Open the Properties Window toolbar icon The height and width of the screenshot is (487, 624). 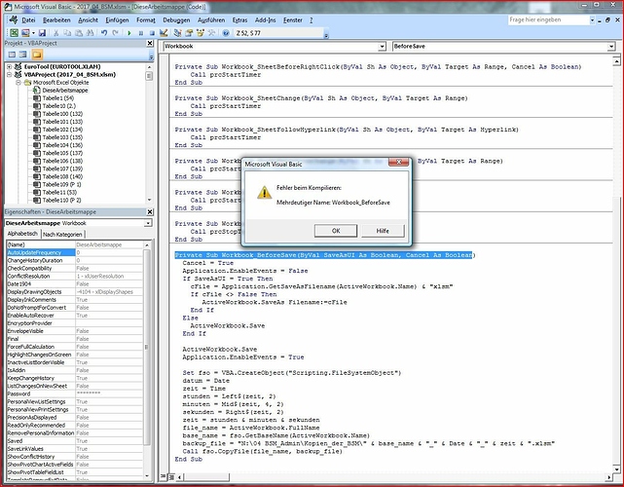point(189,33)
